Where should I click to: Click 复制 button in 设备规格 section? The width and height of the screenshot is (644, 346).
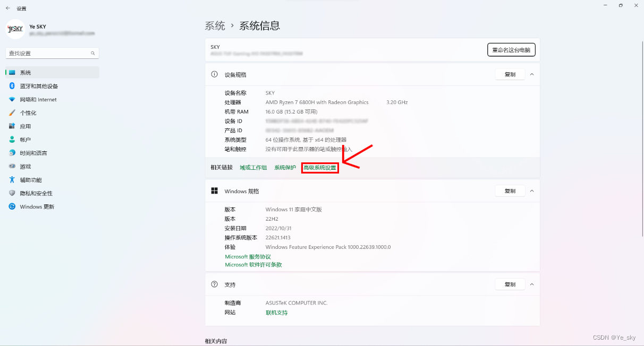[510, 75]
